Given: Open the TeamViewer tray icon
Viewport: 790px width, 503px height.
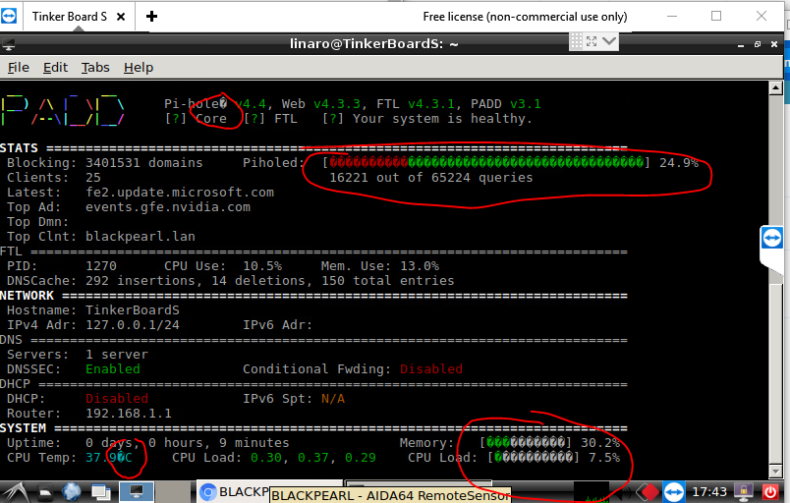Looking at the screenshot, I should pyautogui.click(x=674, y=492).
